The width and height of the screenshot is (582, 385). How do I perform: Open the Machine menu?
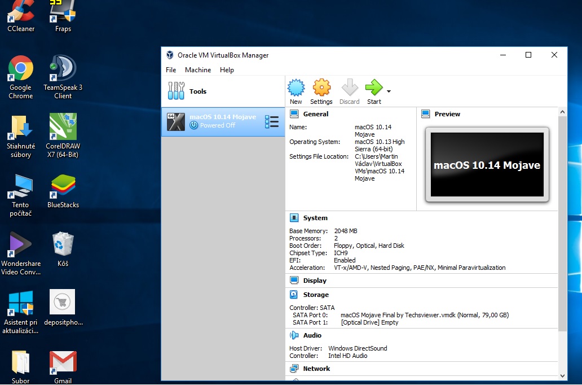point(198,70)
